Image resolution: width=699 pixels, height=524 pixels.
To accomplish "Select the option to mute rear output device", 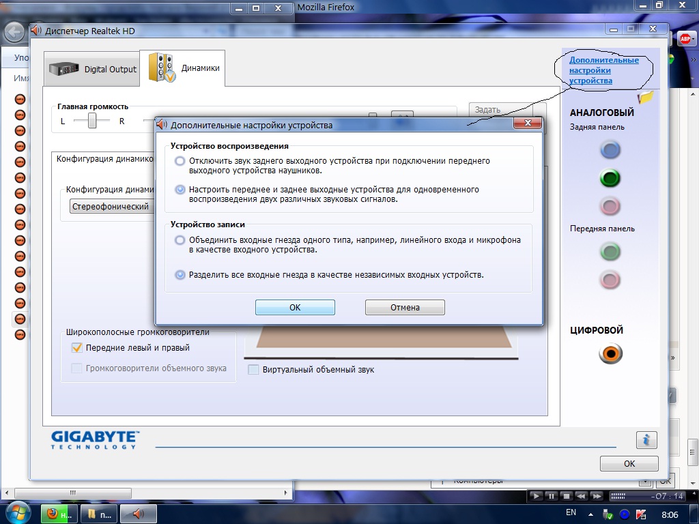I will (x=180, y=161).
